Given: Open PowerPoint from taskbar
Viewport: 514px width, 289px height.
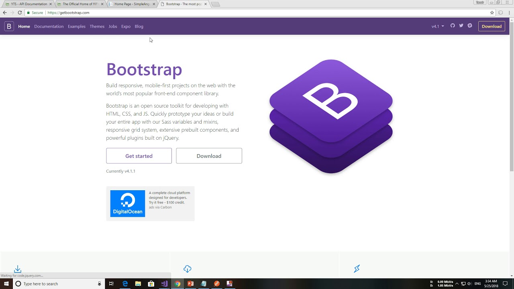Looking at the screenshot, I should [191, 284].
